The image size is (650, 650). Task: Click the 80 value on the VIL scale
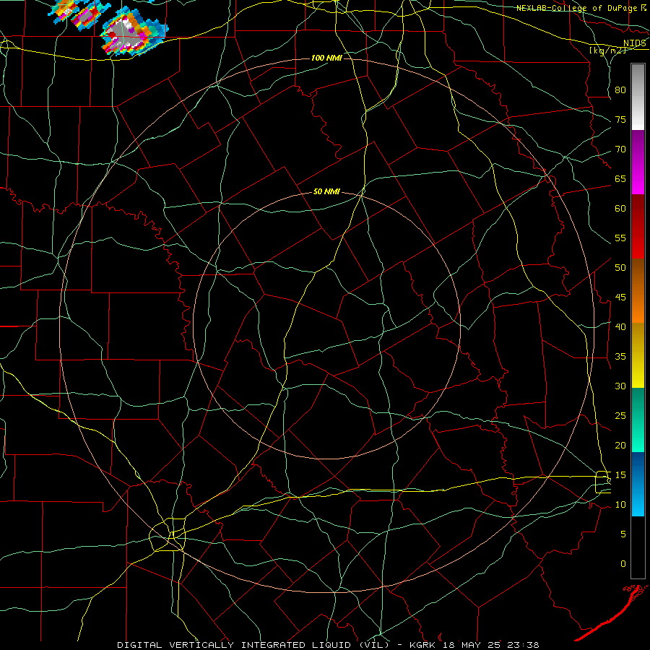tap(620, 90)
